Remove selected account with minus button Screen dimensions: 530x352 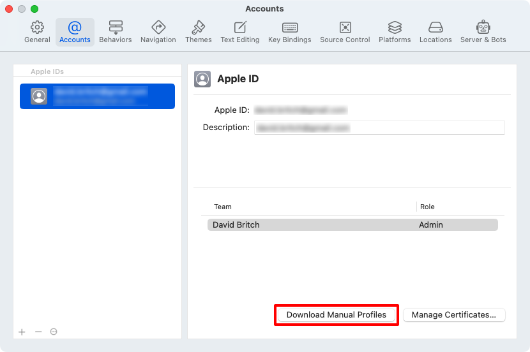[38, 332]
